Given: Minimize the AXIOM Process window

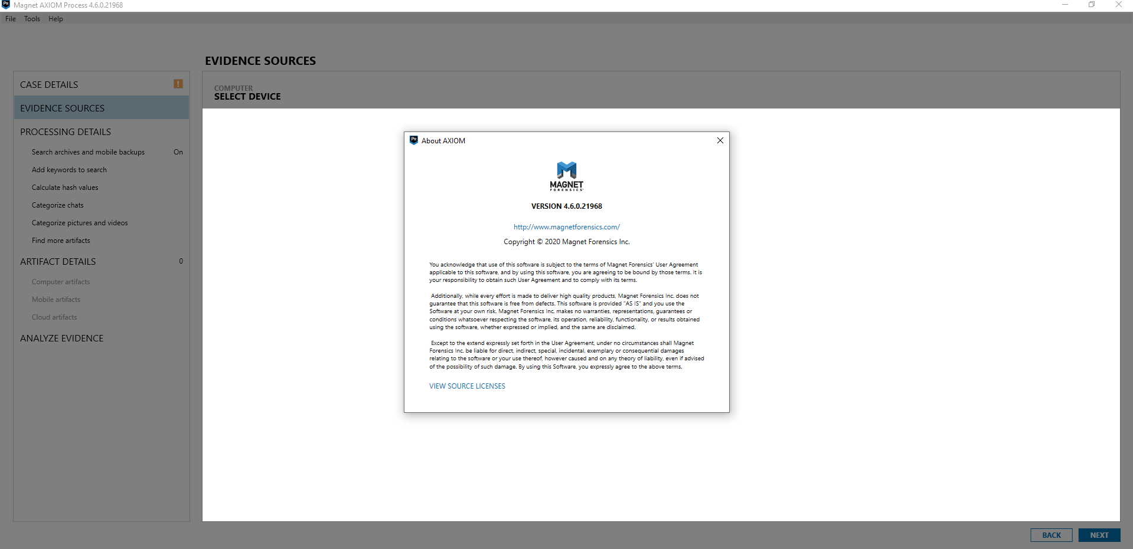Looking at the screenshot, I should click(x=1065, y=5).
